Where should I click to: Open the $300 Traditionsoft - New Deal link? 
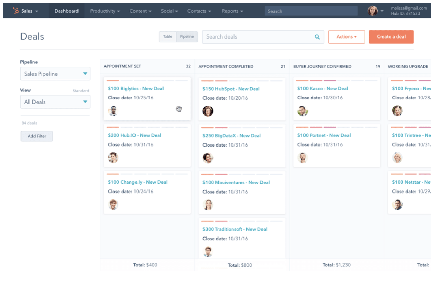pos(235,229)
